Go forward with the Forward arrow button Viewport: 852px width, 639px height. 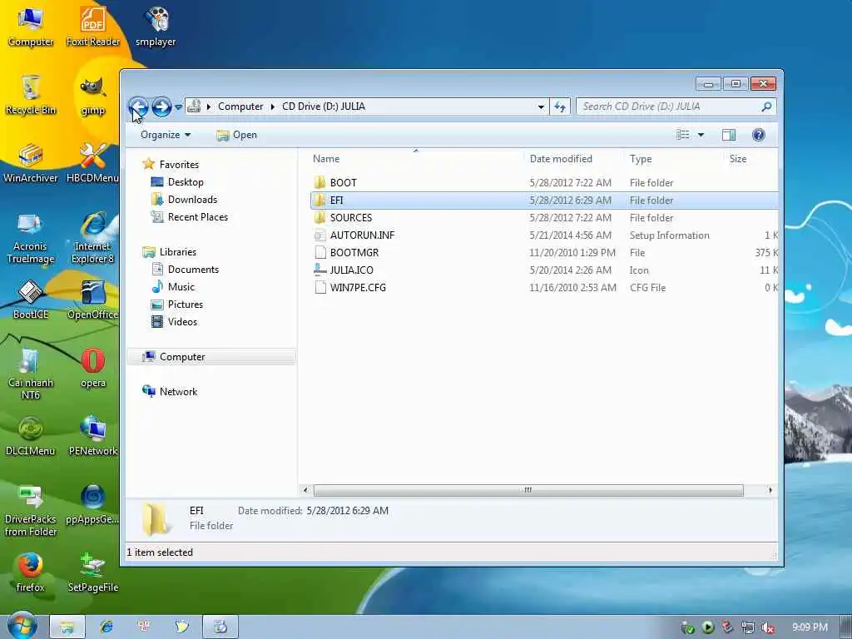coord(161,106)
